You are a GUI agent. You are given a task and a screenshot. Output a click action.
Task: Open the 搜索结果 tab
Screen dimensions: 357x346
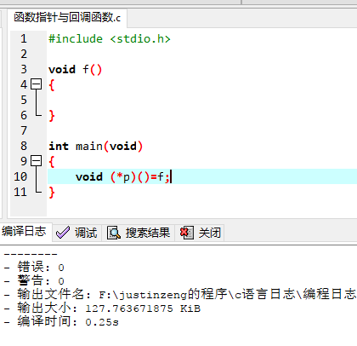click(139, 233)
